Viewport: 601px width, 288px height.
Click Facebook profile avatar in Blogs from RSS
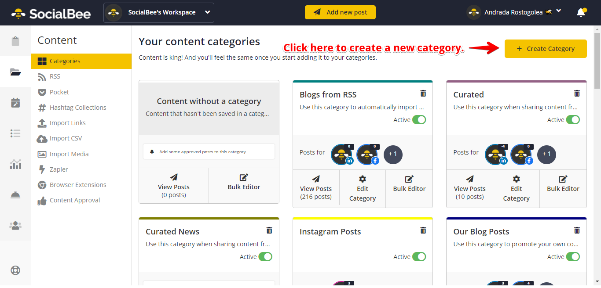tap(367, 155)
